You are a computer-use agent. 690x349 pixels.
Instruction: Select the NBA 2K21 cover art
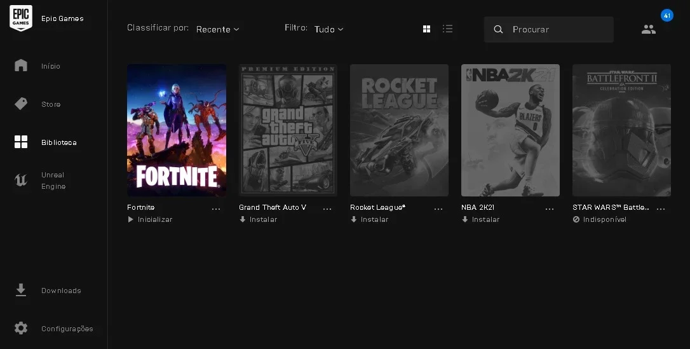coord(510,130)
